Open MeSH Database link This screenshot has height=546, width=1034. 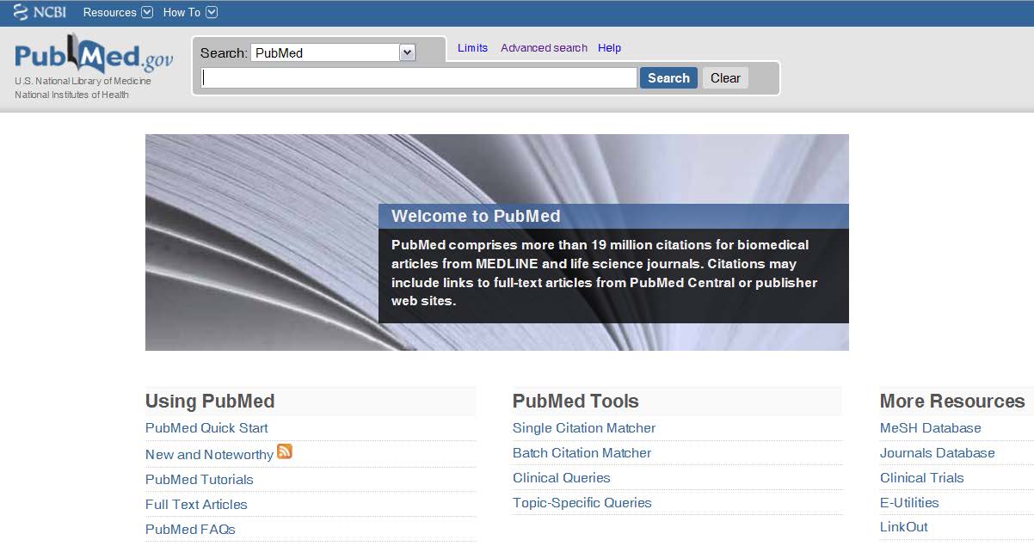[x=930, y=427]
